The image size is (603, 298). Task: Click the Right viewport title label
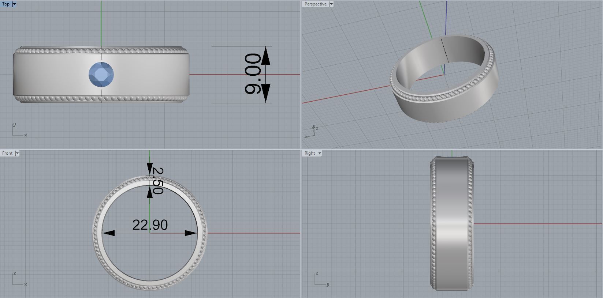[x=309, y=153]
